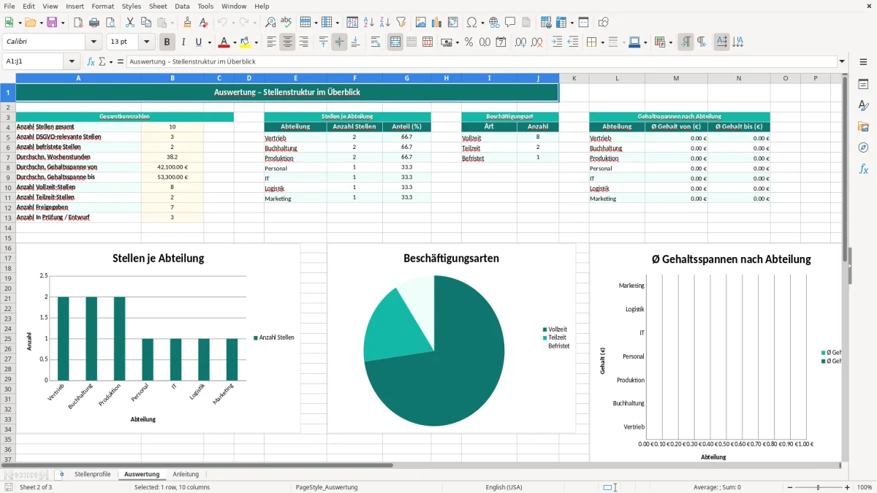Open the Function Wizard fx icon
Screen dimensions: 877x493
[x=91, y=62]
